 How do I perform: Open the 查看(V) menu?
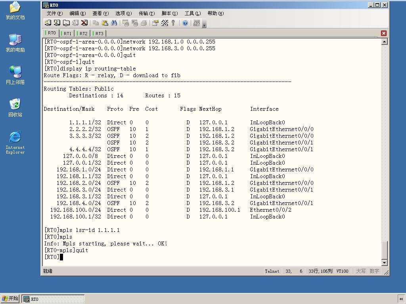click(x=101, y=13)
